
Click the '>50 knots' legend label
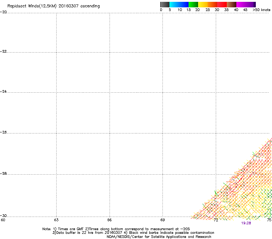(261, 10)
